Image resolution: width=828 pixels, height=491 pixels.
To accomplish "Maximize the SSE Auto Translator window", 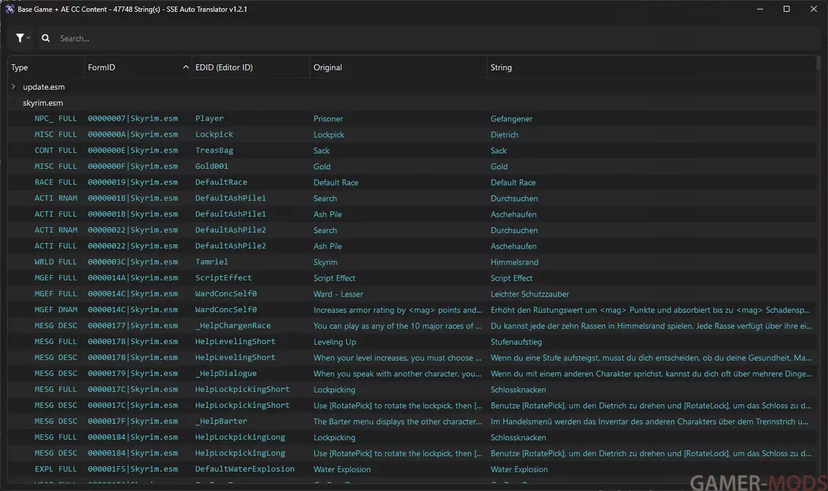I will point(787,9).
